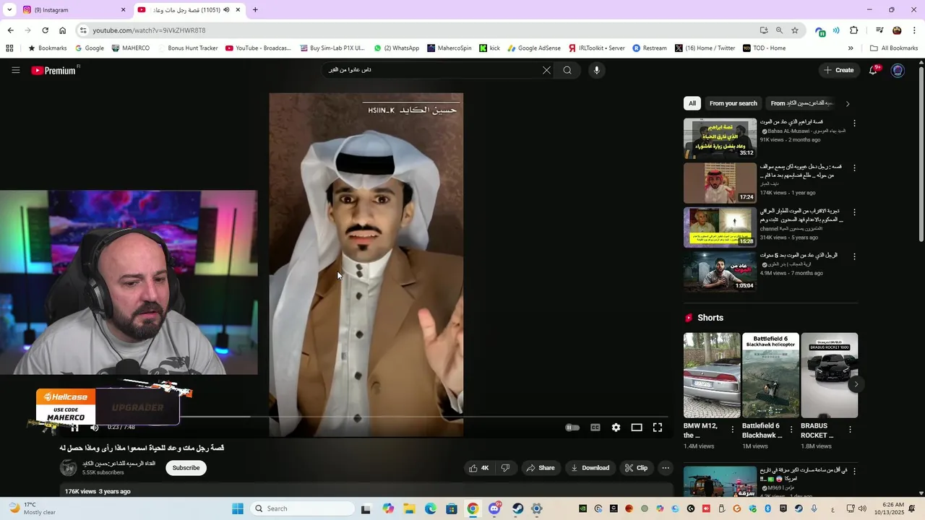Show next Shorts with arrow
The image size is (925, 520).
[856, 384]
